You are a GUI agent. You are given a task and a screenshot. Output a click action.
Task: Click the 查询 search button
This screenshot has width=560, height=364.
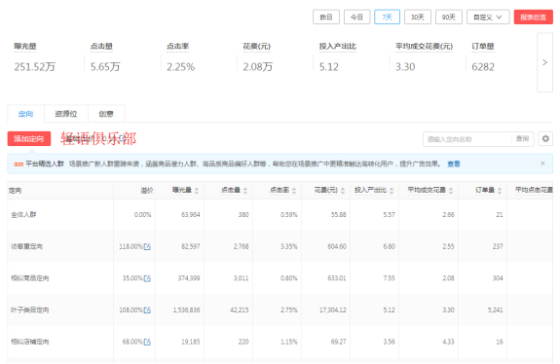click(522, 139)
